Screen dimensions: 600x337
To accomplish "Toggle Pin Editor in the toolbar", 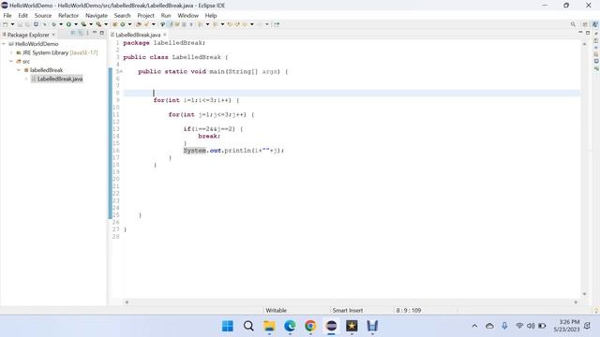I will [x=277, y=24].
